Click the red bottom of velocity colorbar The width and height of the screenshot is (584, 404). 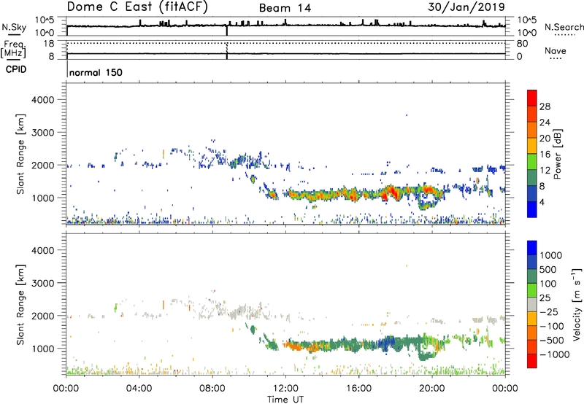[532, 361]
